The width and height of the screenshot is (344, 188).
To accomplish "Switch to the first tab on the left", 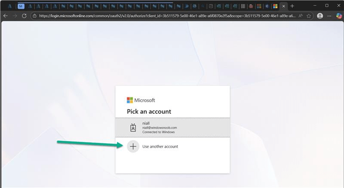I will [9, 6].
